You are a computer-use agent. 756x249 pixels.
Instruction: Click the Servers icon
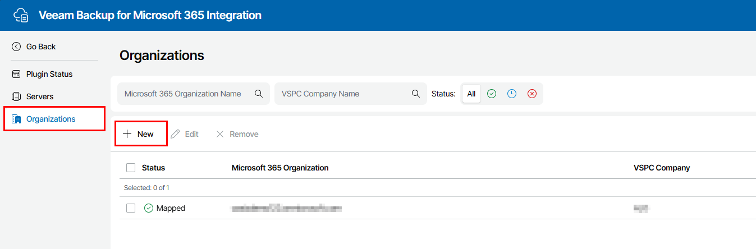[x=16, y=96]
